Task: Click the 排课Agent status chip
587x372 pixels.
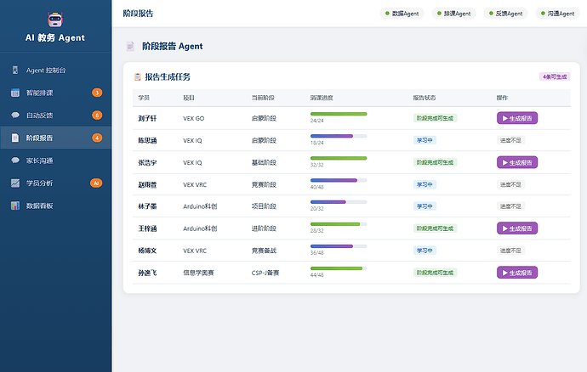Action: (x=453, y=14)
